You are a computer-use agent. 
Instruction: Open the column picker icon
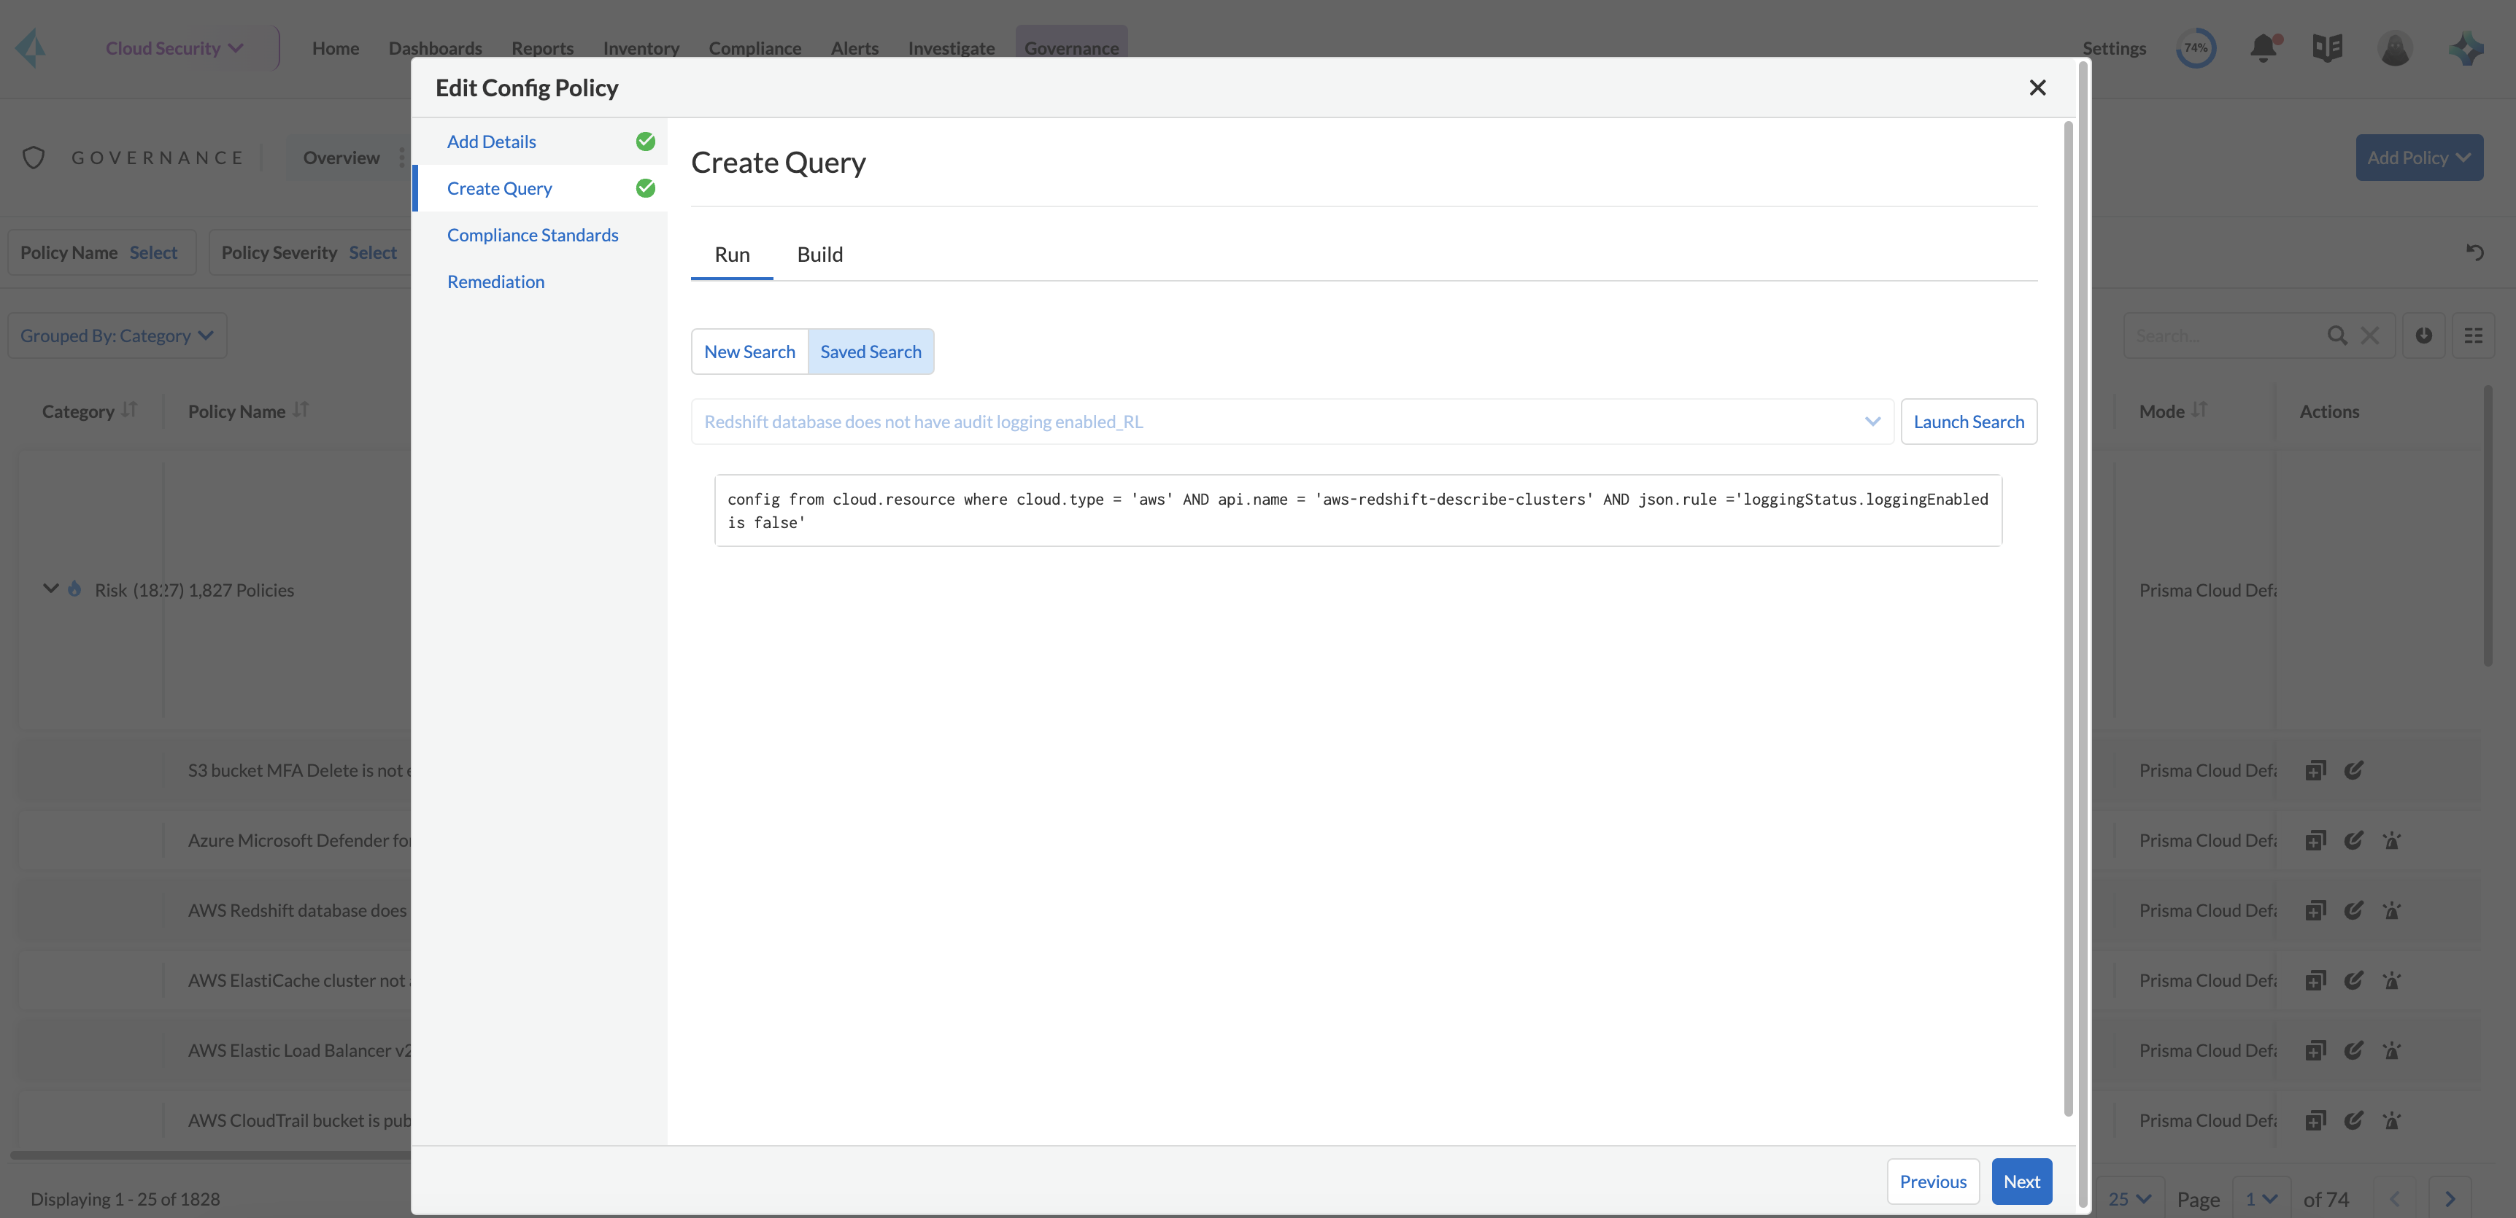[x=2473, y=335]
